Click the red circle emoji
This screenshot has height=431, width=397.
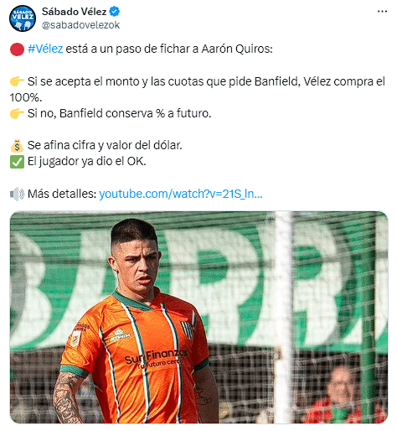[17, 49]
